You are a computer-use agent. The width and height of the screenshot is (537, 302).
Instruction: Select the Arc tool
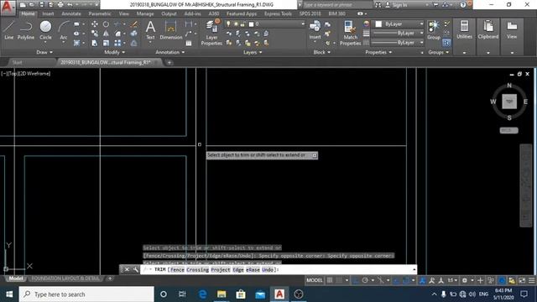pos(64,30)
